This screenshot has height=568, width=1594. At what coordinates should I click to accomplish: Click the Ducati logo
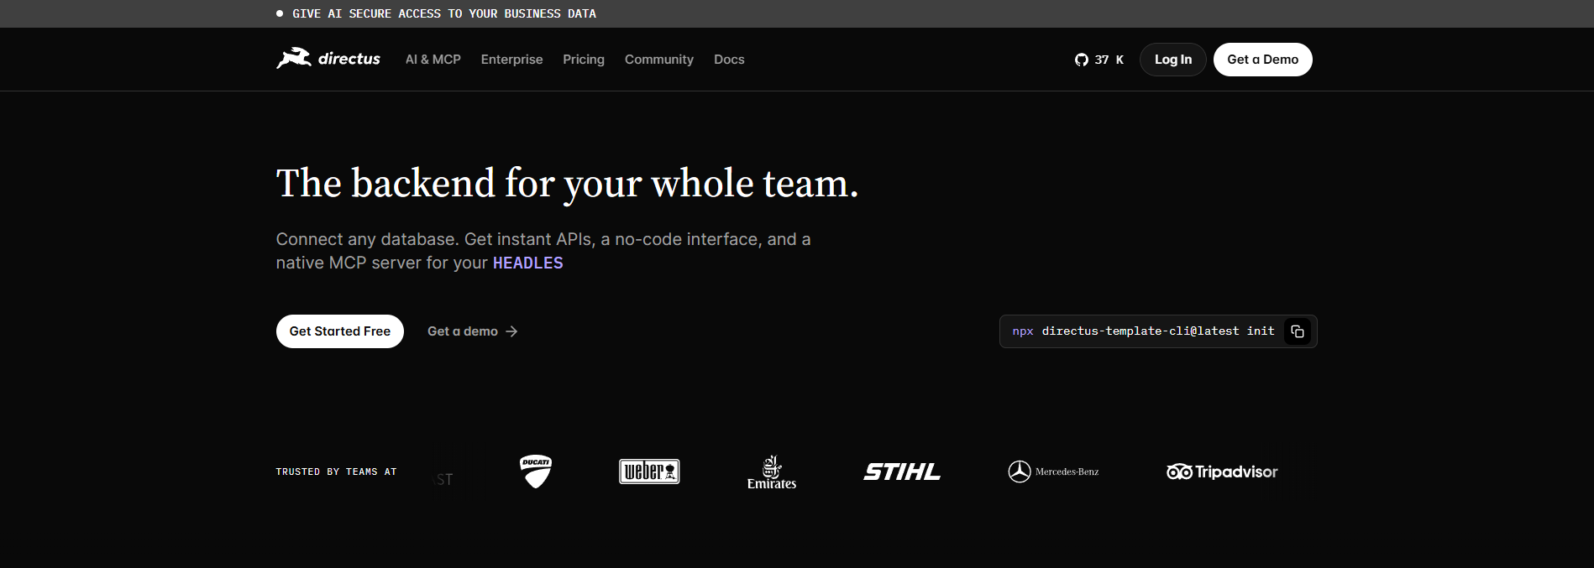coord(536,472)
